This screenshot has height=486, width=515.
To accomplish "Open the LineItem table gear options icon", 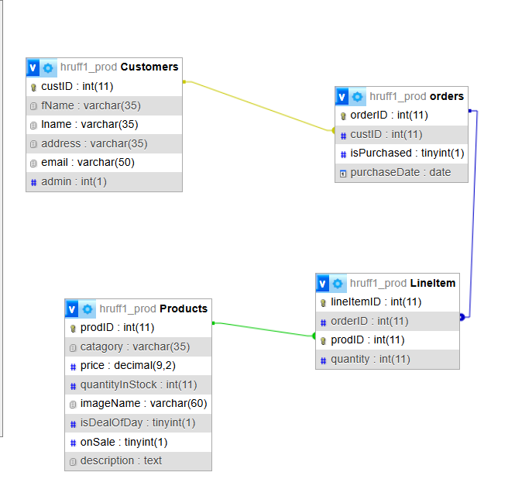I will pos(338,284).
